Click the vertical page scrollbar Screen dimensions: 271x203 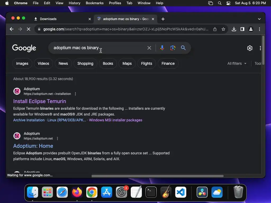[x=263, y=50]
